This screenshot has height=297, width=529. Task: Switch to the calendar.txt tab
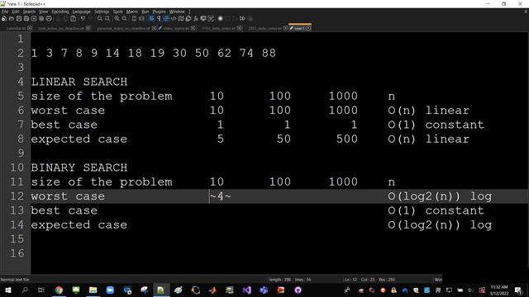coord(16,28)
